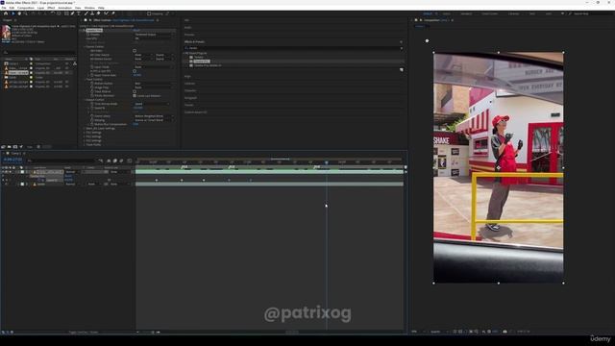This screenshot has width=615, height=346.
Task: Open the Align panel header
Action: (x=187, y=76)
